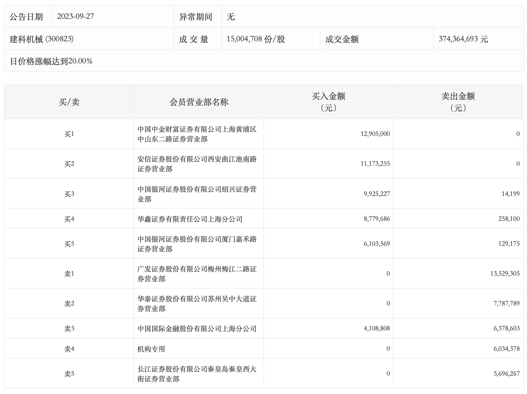
Task: Click sell amount 7,787,789 for 华泰证券
Action: click(x=506, y=303)
